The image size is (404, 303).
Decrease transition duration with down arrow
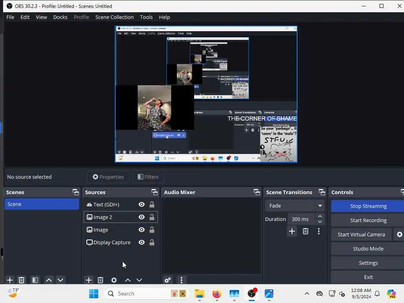pos(320,222)
